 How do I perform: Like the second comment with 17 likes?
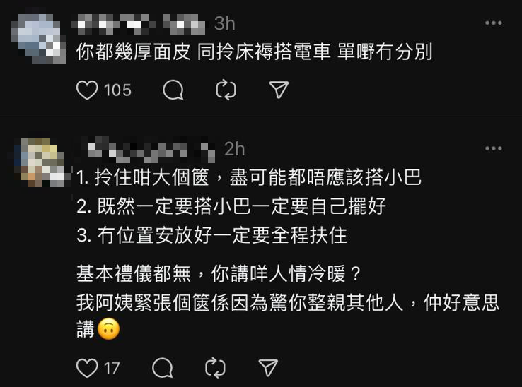click(x=87, y=368)
